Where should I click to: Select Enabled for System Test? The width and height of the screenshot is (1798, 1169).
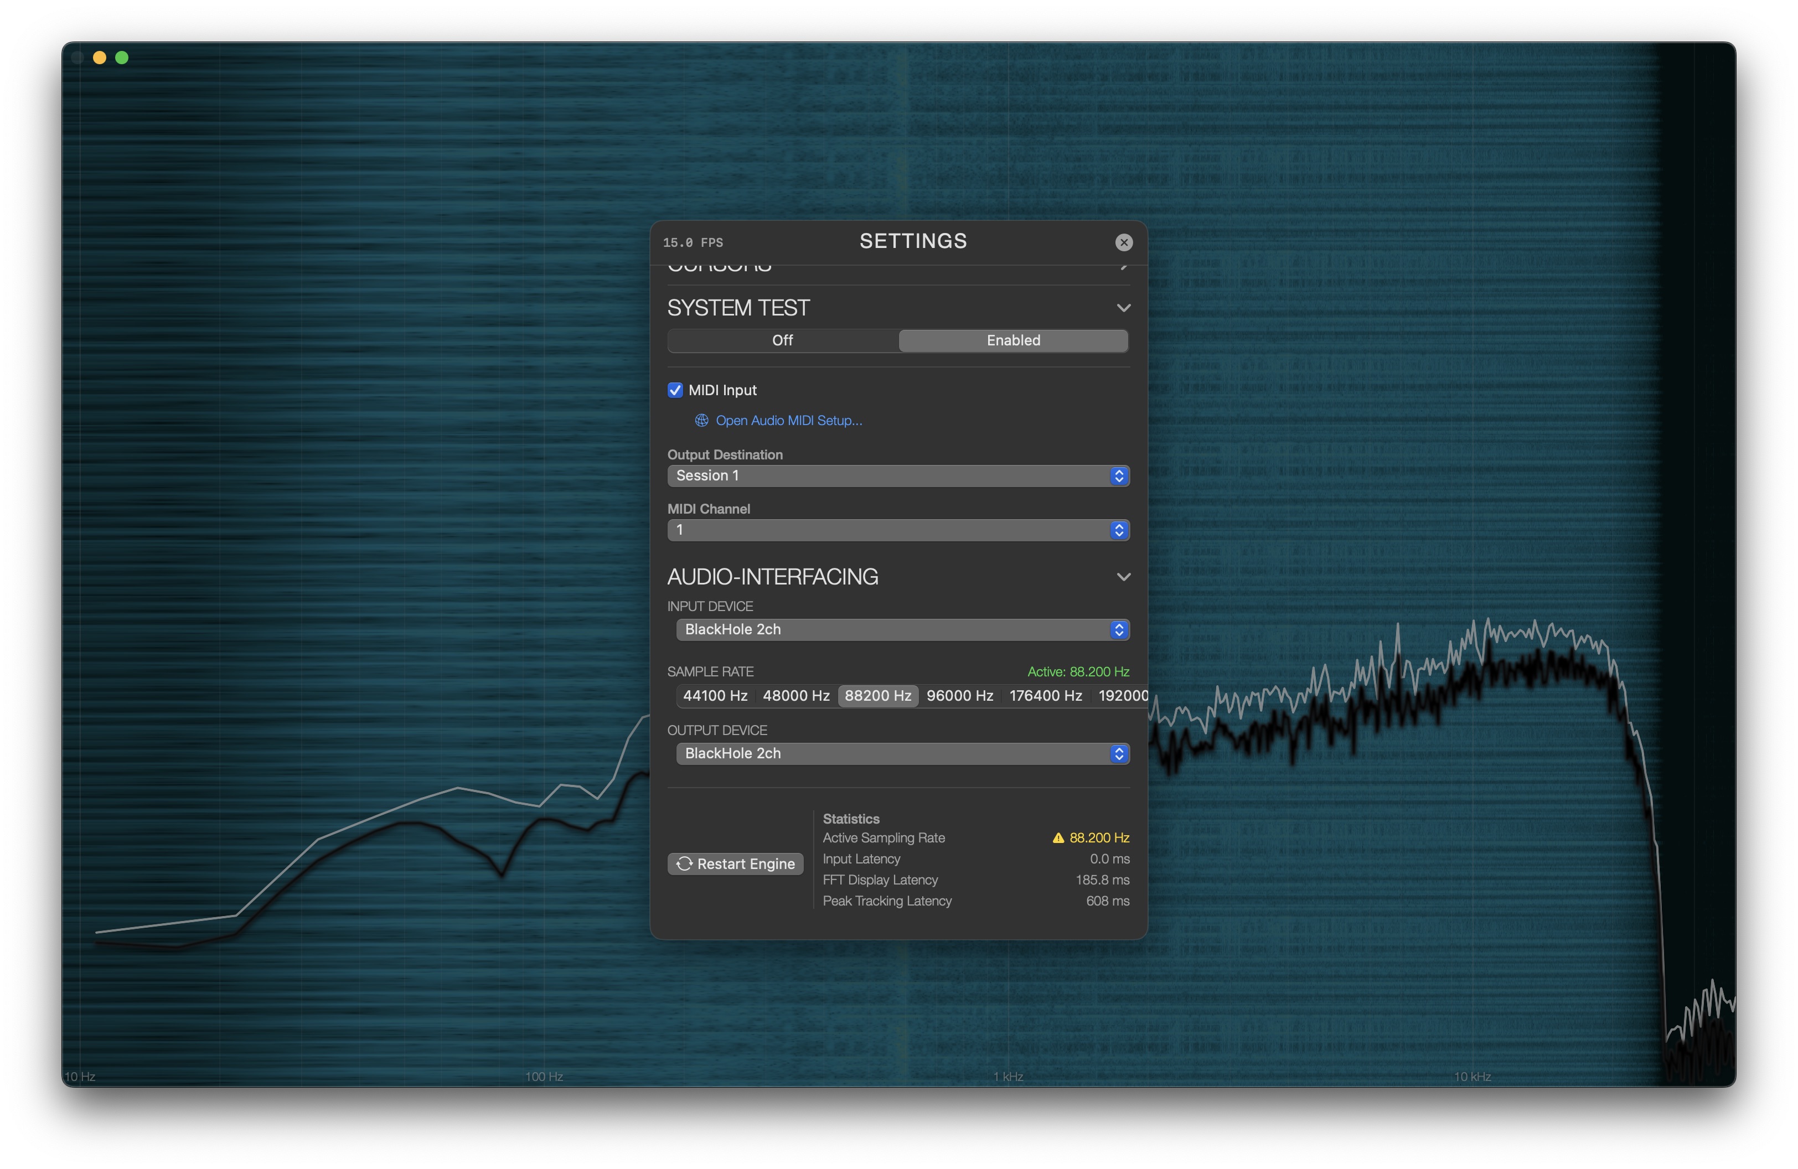[1012, 340]
